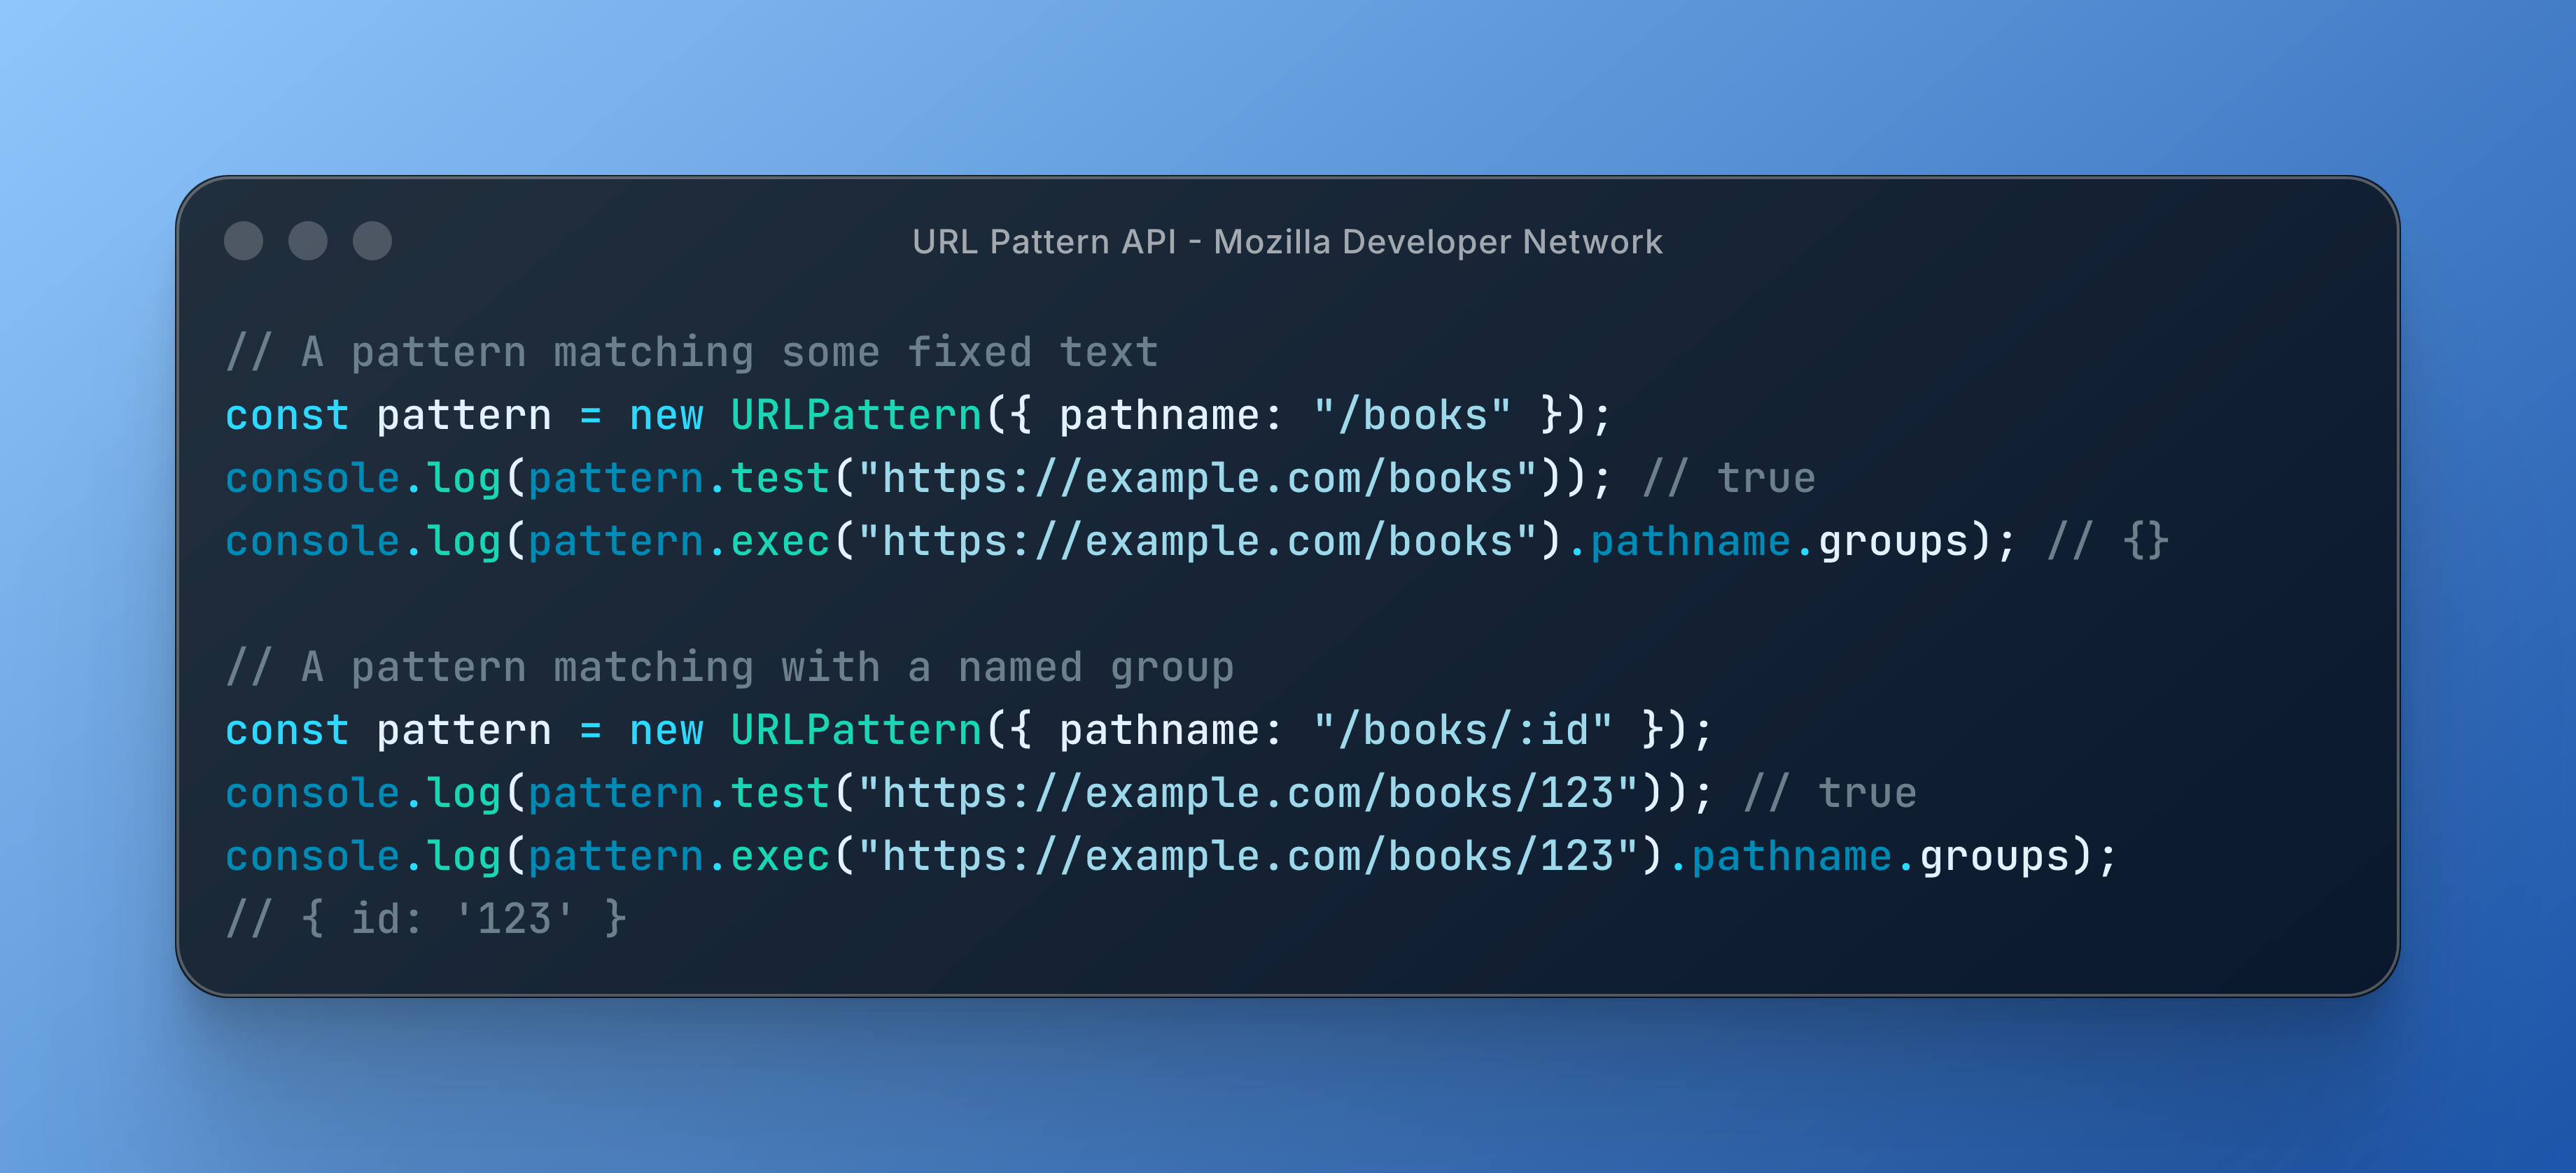
Task: Click the 'fixed text' comment line
Action: [692, 352]
